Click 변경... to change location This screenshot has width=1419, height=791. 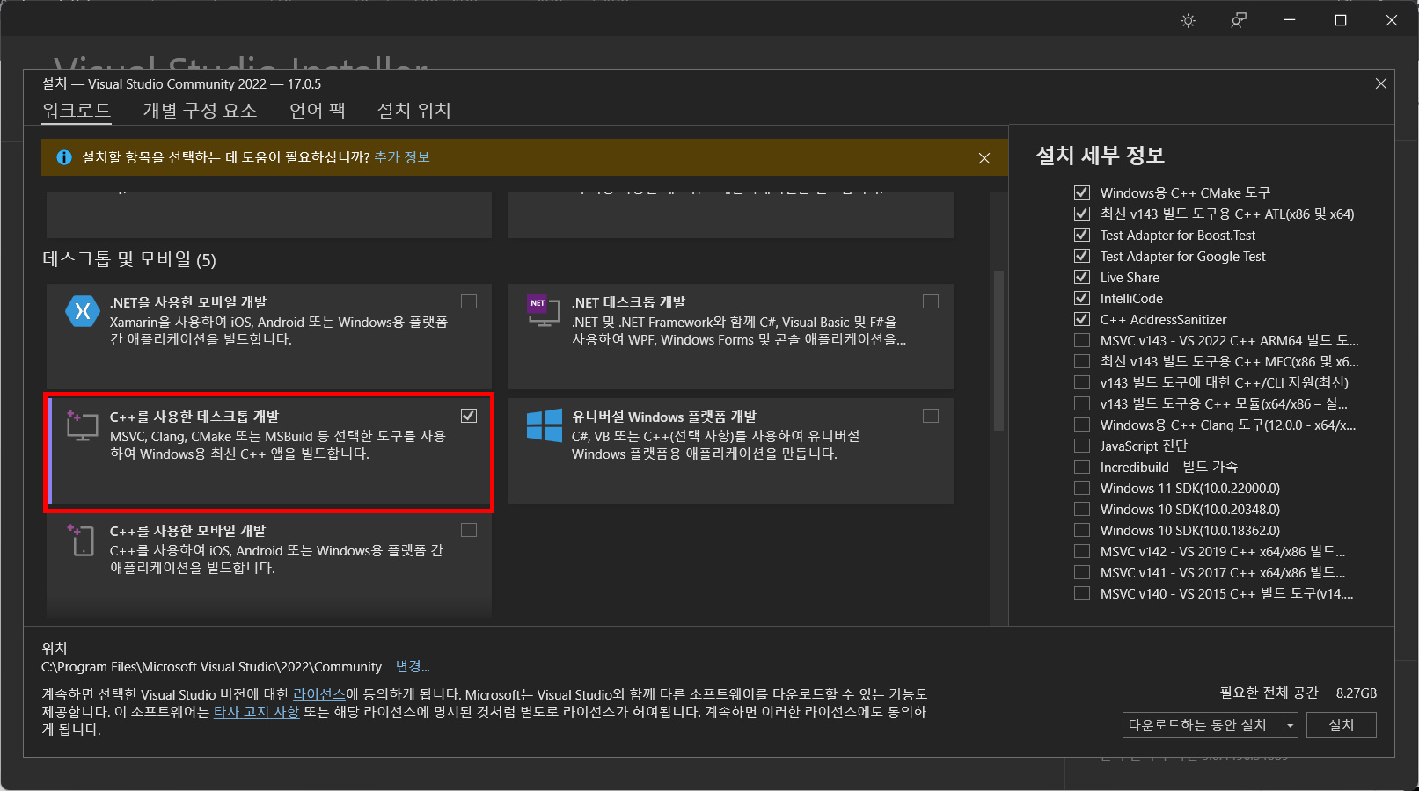point(413,666)
